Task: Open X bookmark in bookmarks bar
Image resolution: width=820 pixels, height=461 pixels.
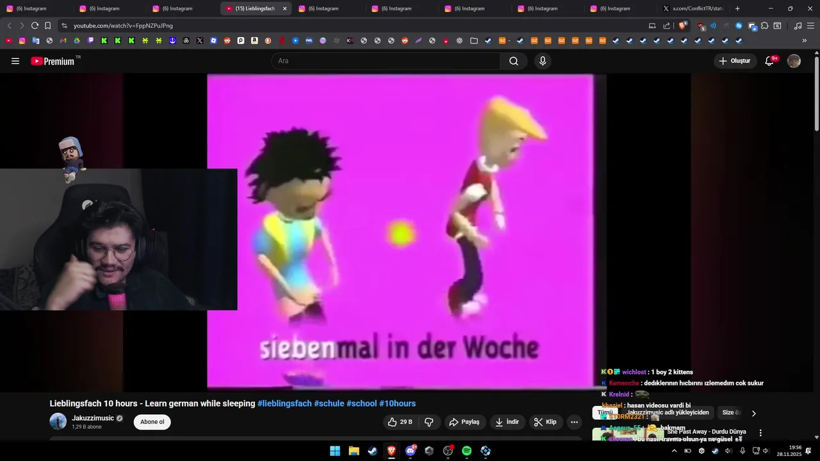Action: [200, 40]
